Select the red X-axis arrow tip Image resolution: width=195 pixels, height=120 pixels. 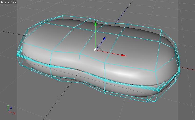click(123, 55)
